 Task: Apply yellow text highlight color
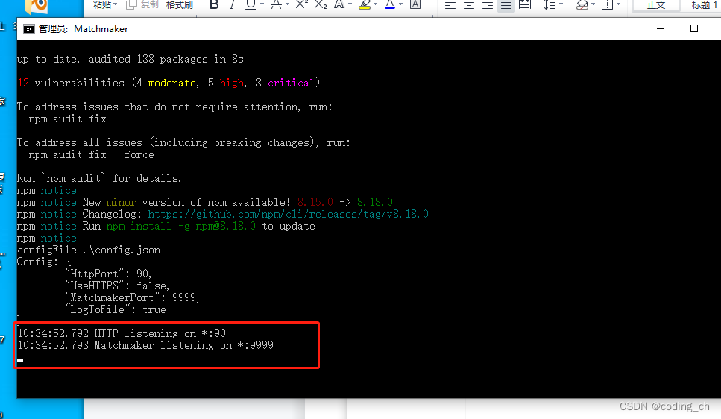(365, 4)
